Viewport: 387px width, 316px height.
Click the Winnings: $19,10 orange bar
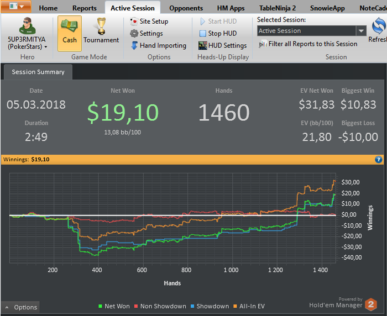[192, 160]
